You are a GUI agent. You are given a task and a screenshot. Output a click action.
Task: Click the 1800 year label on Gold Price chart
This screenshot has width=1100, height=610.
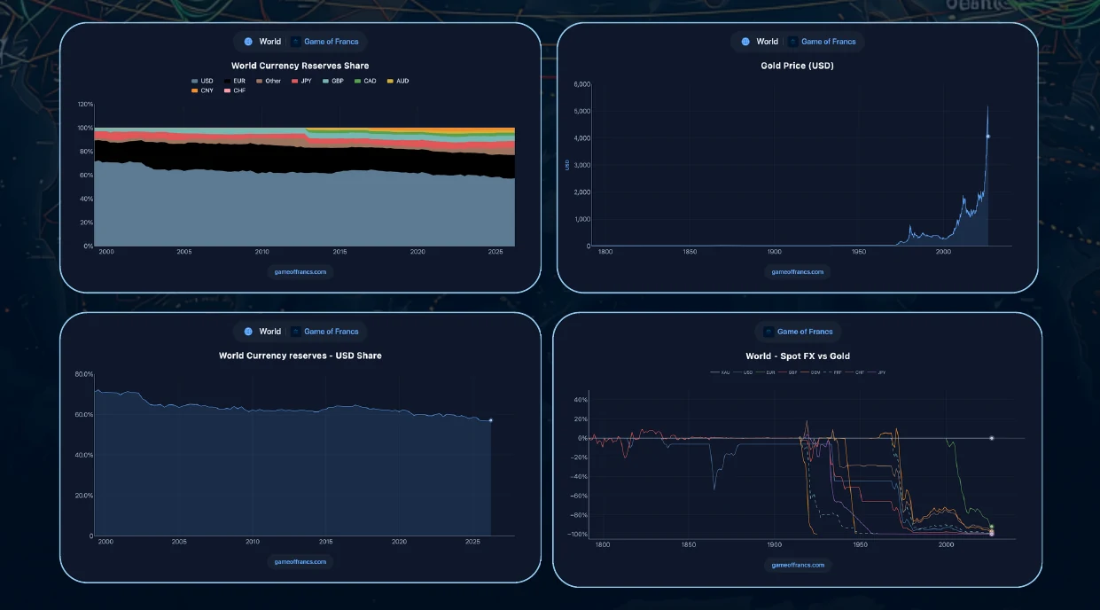tap(605, 253)
